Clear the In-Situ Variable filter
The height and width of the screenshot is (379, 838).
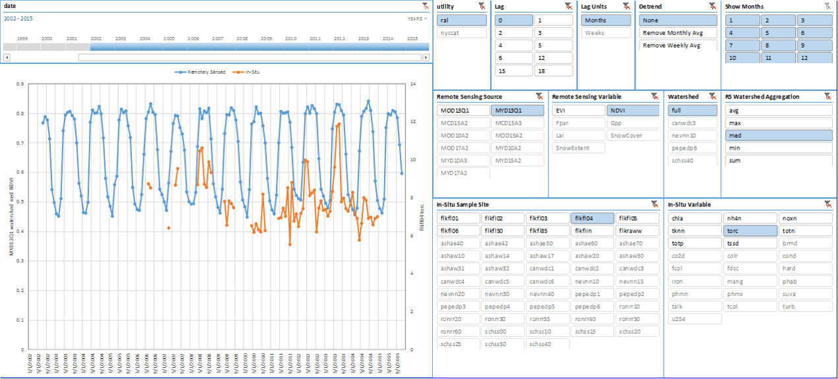(827, 204)
